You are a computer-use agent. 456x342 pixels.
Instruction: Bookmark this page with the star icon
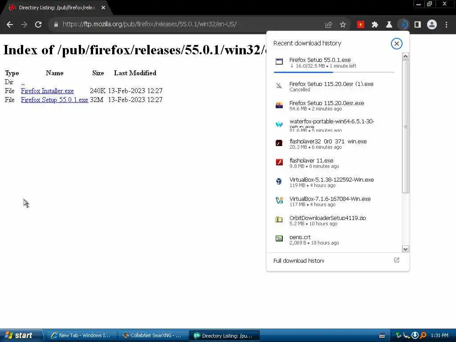(342, 25)
